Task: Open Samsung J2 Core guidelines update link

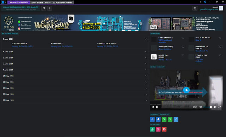Action: [x=22, y=46]
